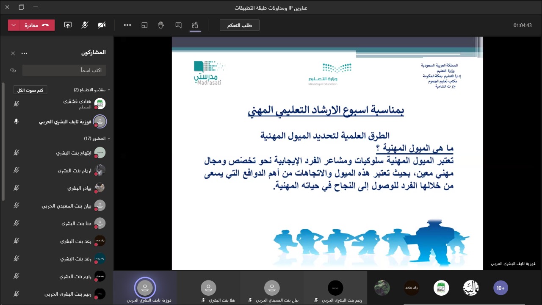Click the اكتب اسماً name search field
The width and height of the screenshot is (542, 305).
click(64, 70)
